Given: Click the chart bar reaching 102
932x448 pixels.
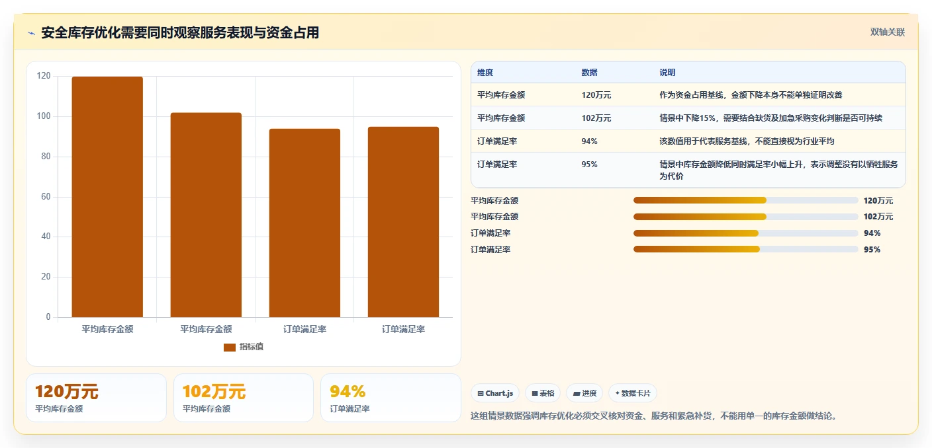Looking at the screenshot, I should [x=206, y=215].
